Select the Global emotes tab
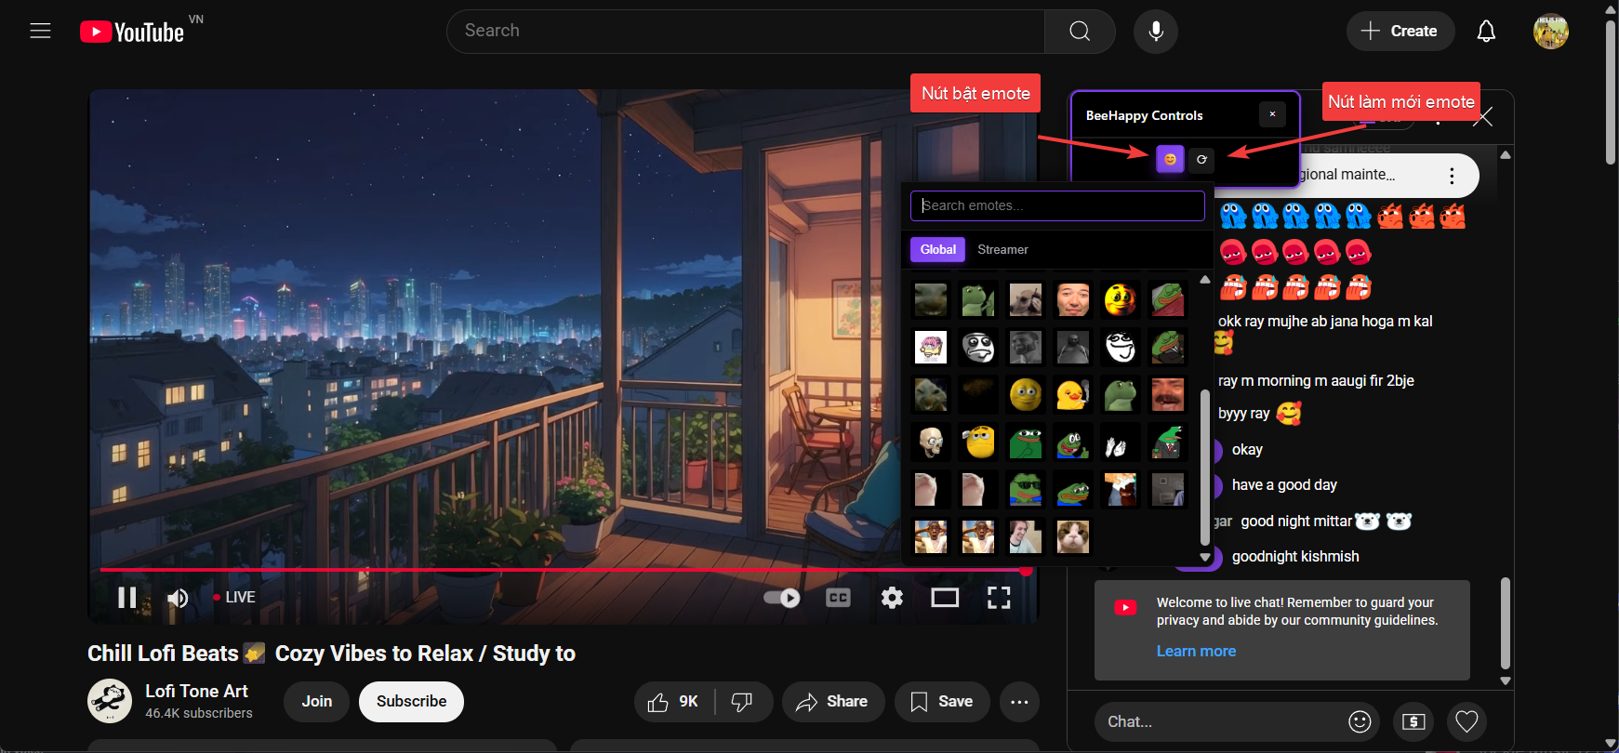Viewport: 1619px width, 753px height. [x=937, y=250]
